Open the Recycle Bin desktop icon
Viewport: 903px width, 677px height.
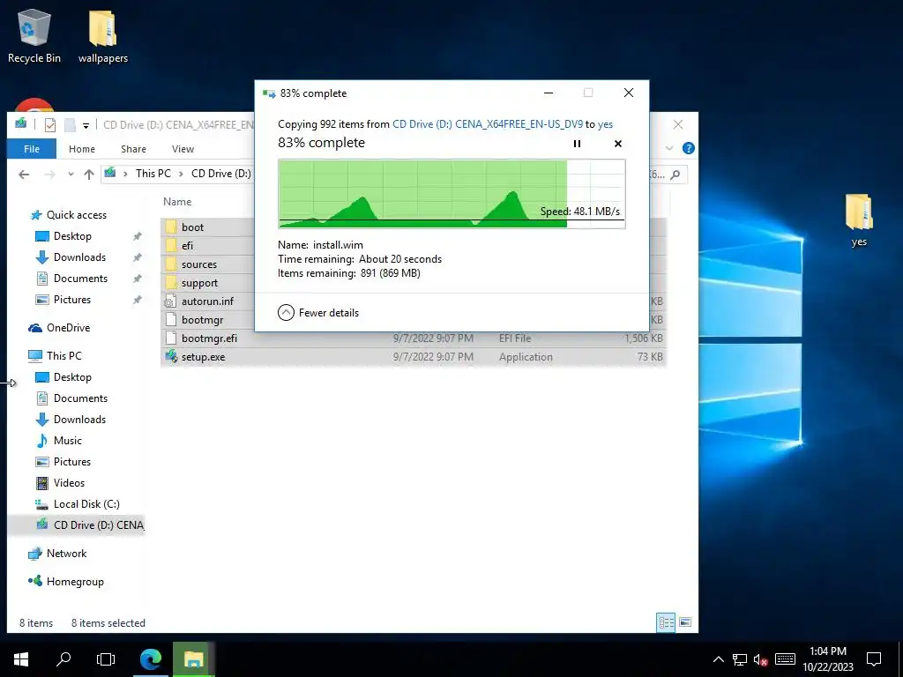coord(34,35)
